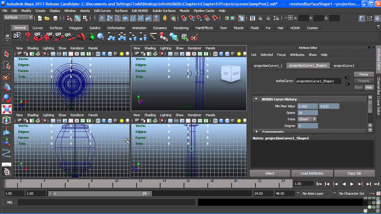The height and width of the screenshot is (214, 381).
Task: Toggle Select by component type mode
Action: pos(85,18)
